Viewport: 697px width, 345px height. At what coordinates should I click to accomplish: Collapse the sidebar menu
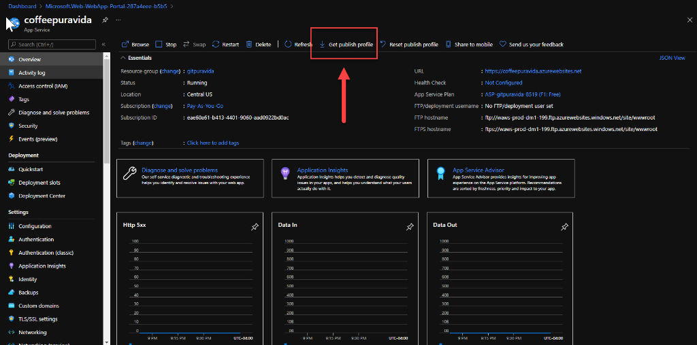(x=103, y=44)
